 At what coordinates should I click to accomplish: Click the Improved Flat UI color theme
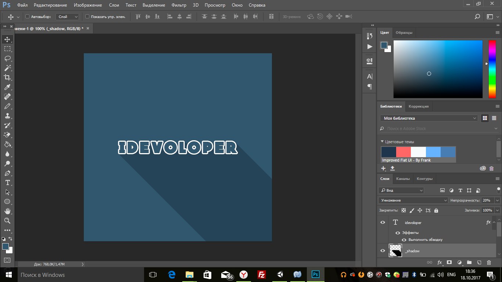[418, 154]
